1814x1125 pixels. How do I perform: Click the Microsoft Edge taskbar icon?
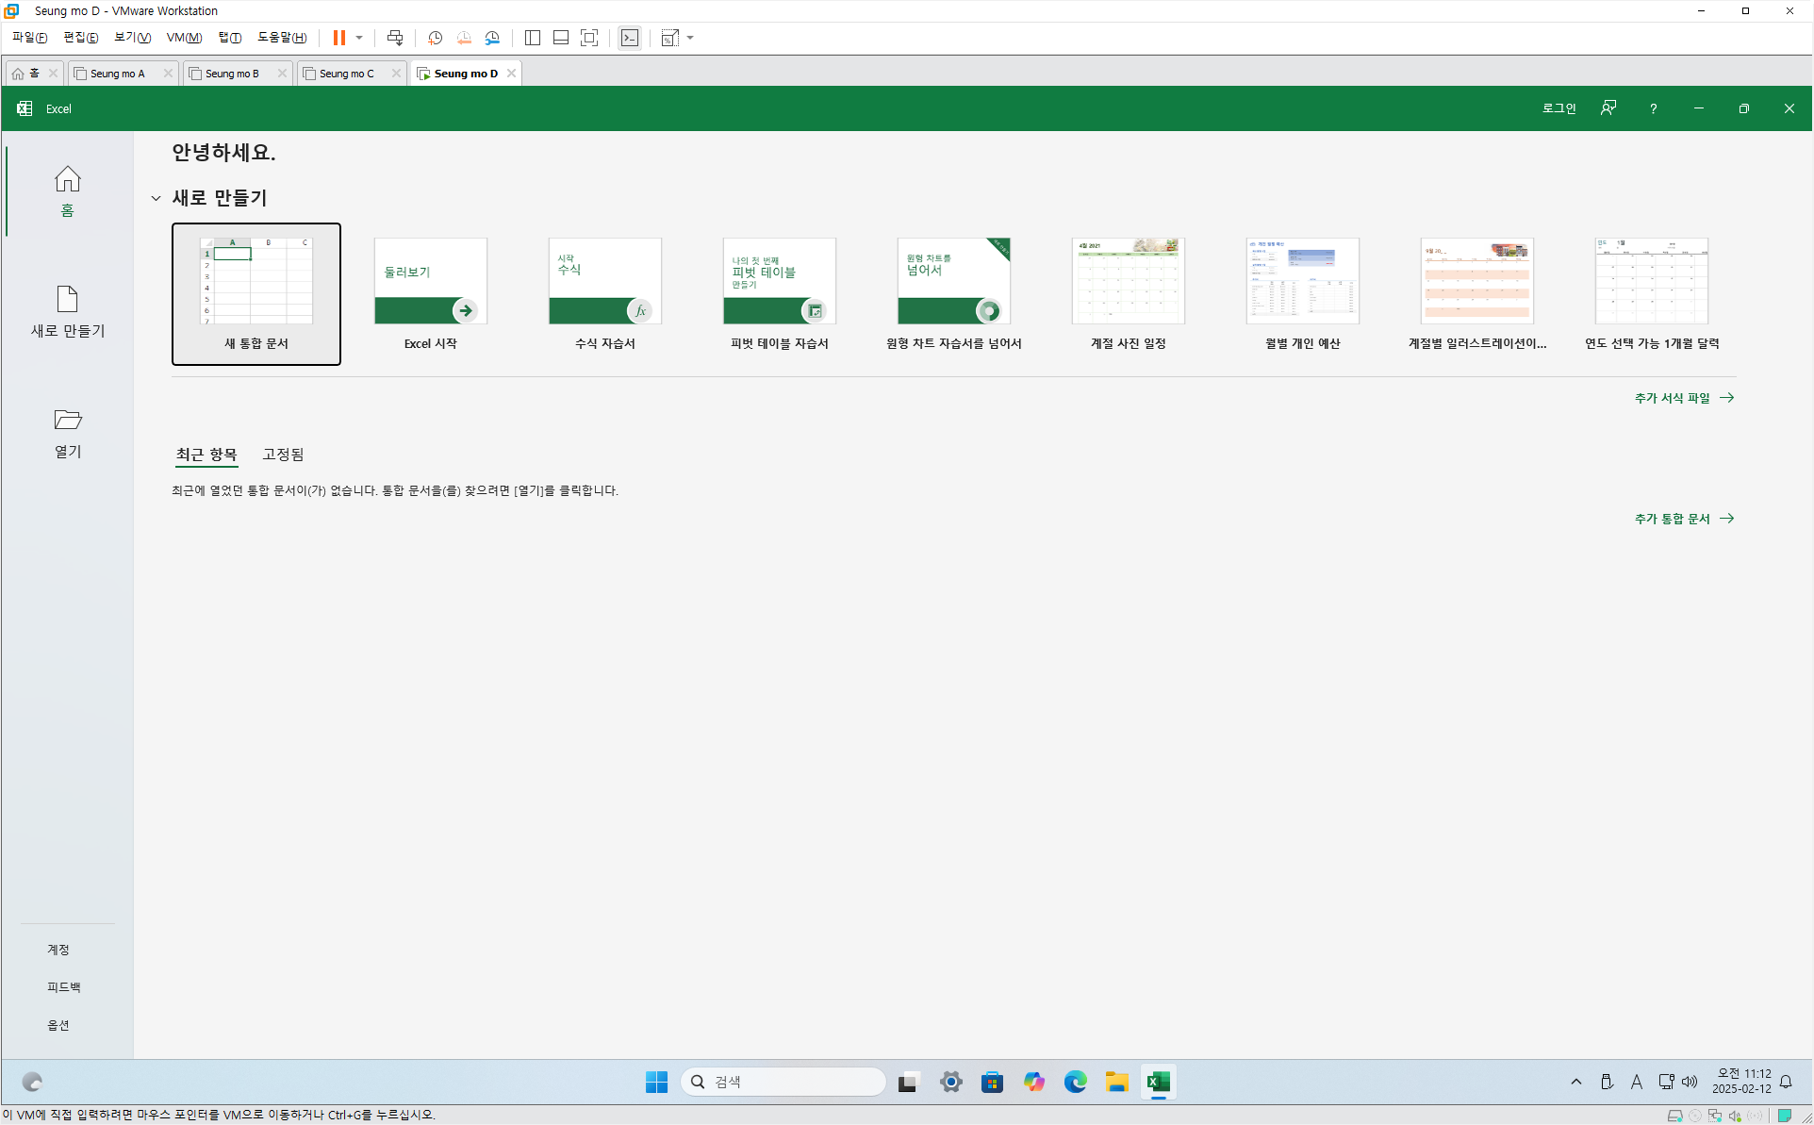point(1075,1082)
